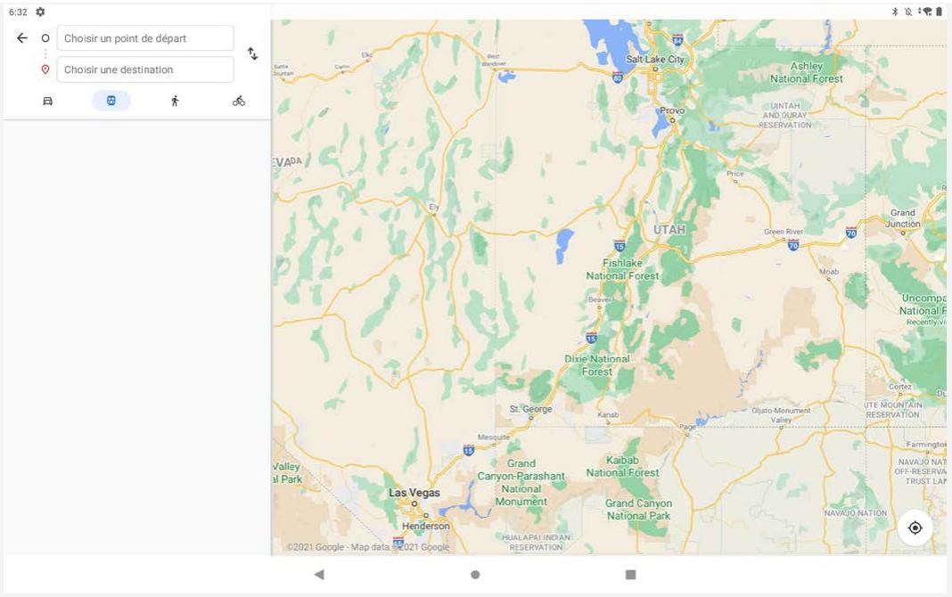Click Provo label on map

click(672, 110)
